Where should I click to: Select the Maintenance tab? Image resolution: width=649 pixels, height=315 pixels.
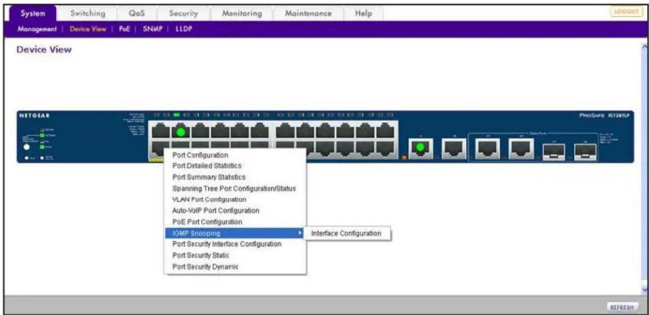click(308, 13)
